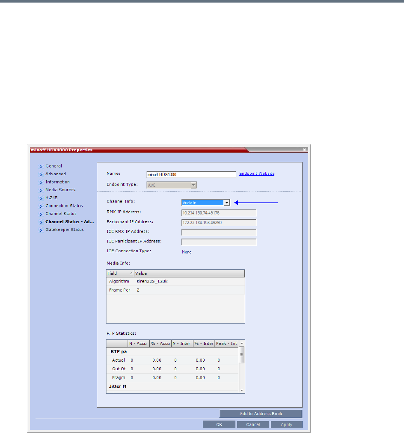Viewport: 404px width, 433px height.
Task: Select the Frame Per row in Media Info
Action: click(x=175, y=290)
